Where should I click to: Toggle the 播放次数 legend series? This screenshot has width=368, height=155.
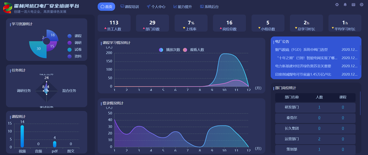(x=170, y=50)
